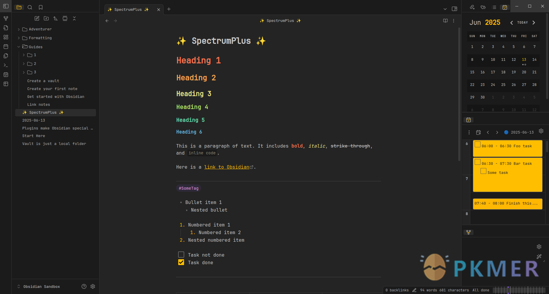Go to previous month in calendar

tap(512, 23)
